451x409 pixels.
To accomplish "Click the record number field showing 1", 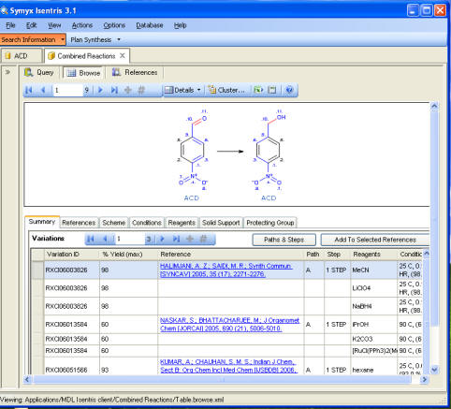I will point(68,90).
